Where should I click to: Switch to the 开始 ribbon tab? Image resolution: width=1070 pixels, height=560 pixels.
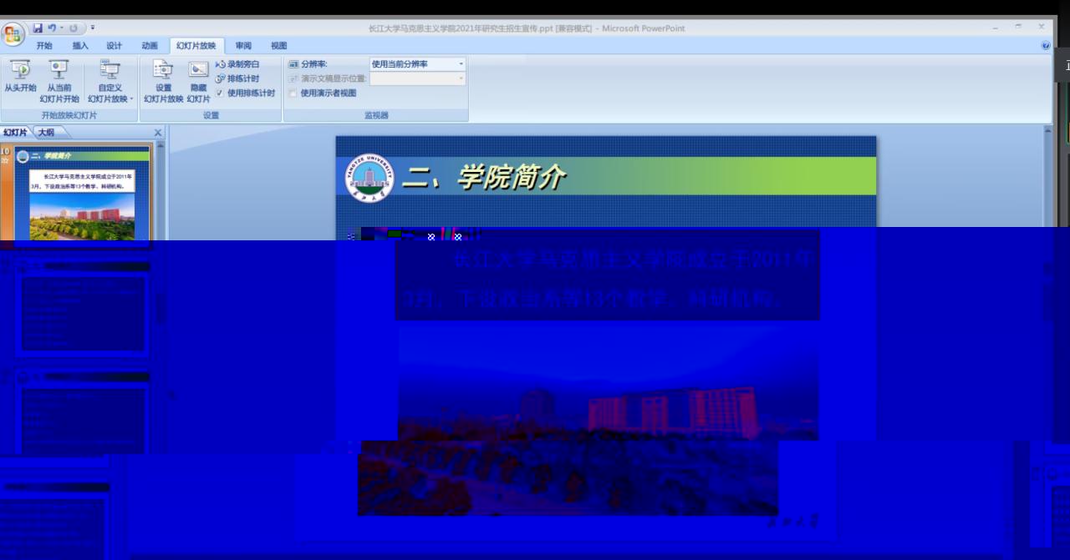click(x=43, y=46)
